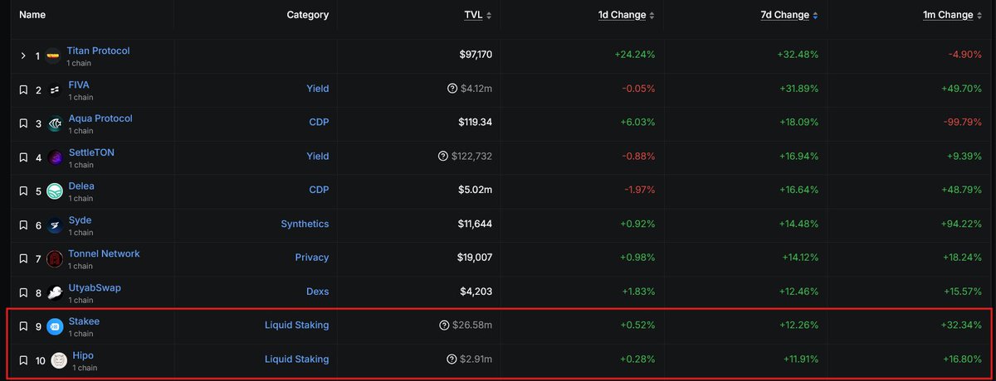The image size is (996, 381).
Task: Open the UtyabSwap link
Action: 95,288
